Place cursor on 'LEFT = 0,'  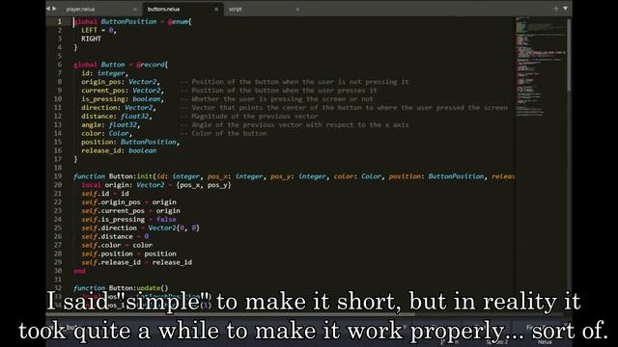click(x=98, y=30)
